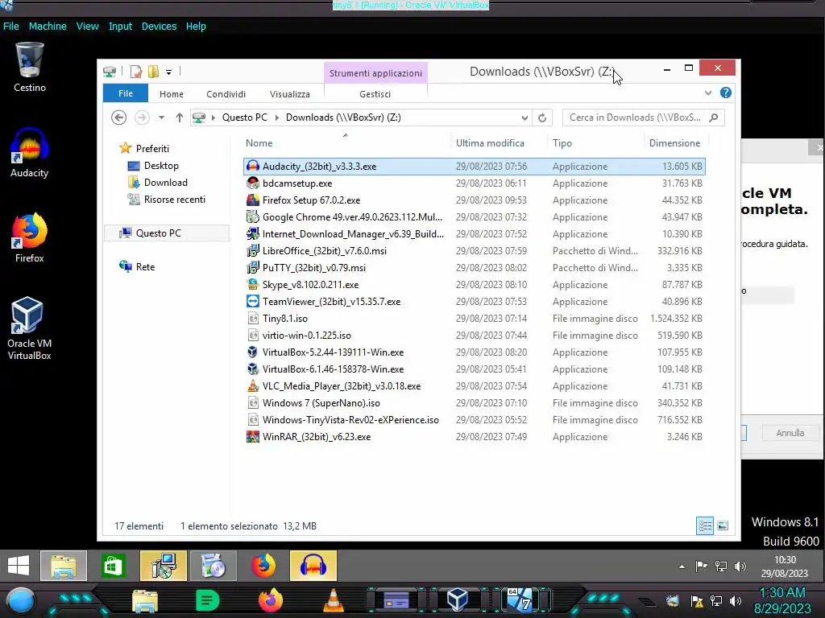825x618 pixels.
Task: Open the recent locations dropdown arrow
Action: tap(161, 117)
